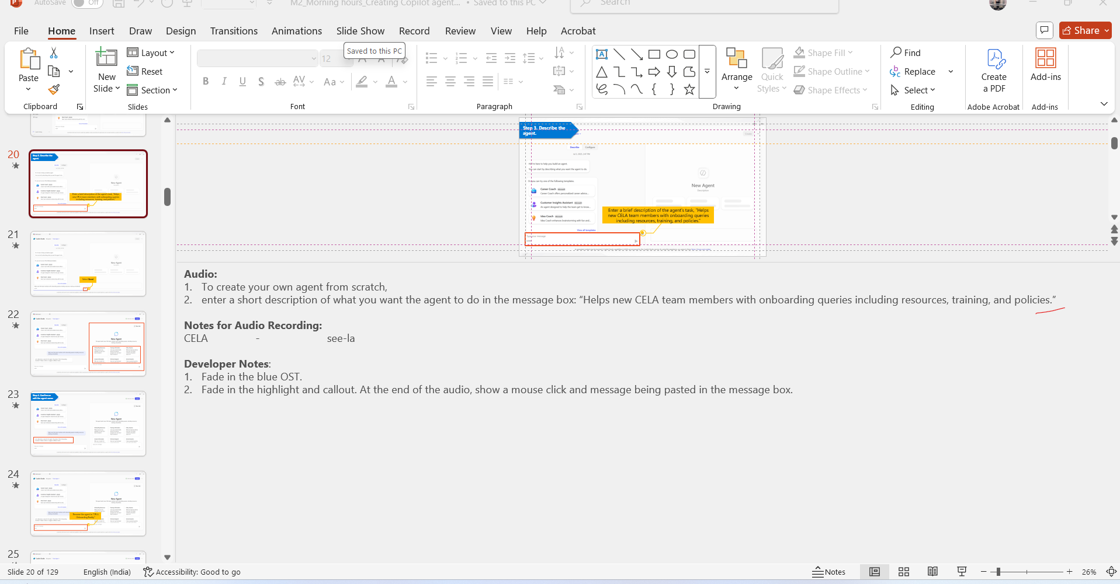
Task: Toggle Align Left paragraph
Action: [432, 82]
